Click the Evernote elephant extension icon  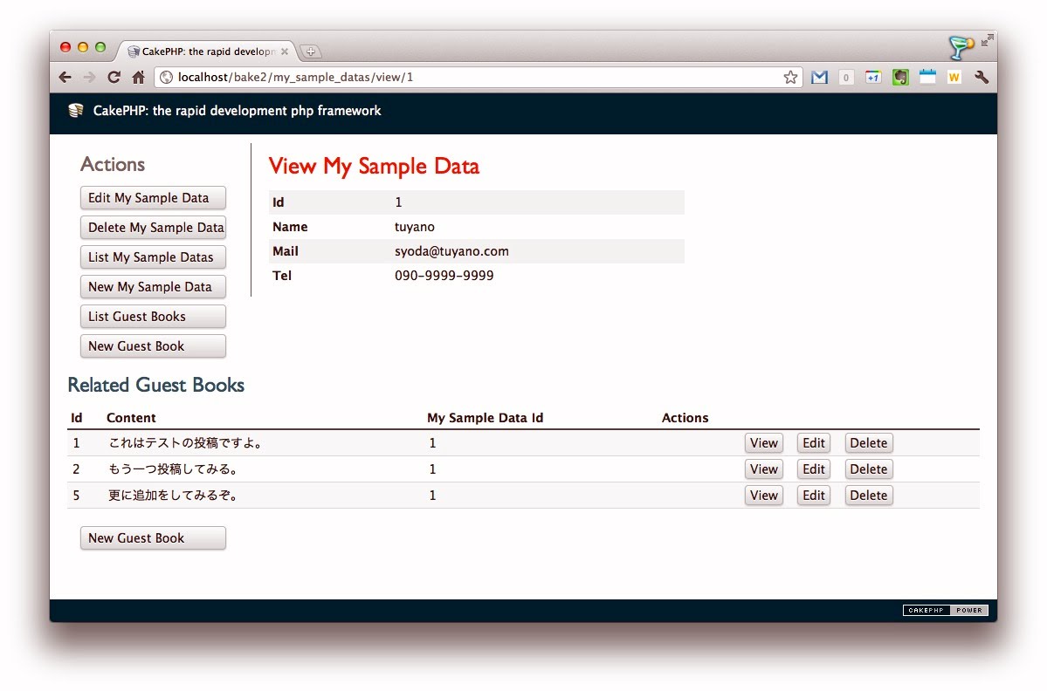(900, 78)
